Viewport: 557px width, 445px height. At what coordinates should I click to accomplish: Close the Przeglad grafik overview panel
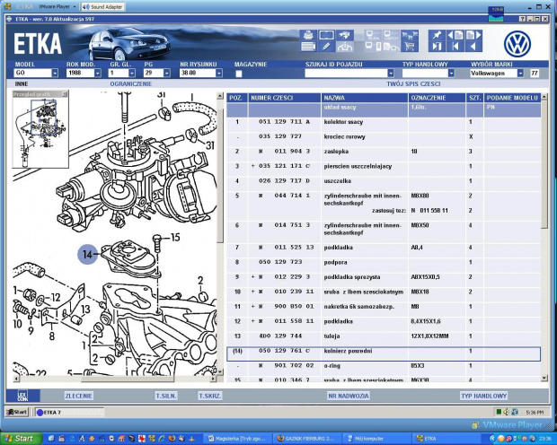tap(65, 94)
